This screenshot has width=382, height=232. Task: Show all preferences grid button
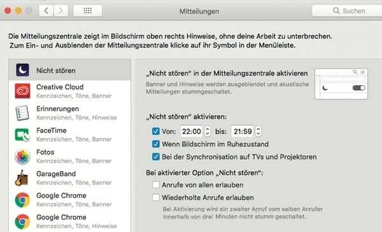pos(87,11)
